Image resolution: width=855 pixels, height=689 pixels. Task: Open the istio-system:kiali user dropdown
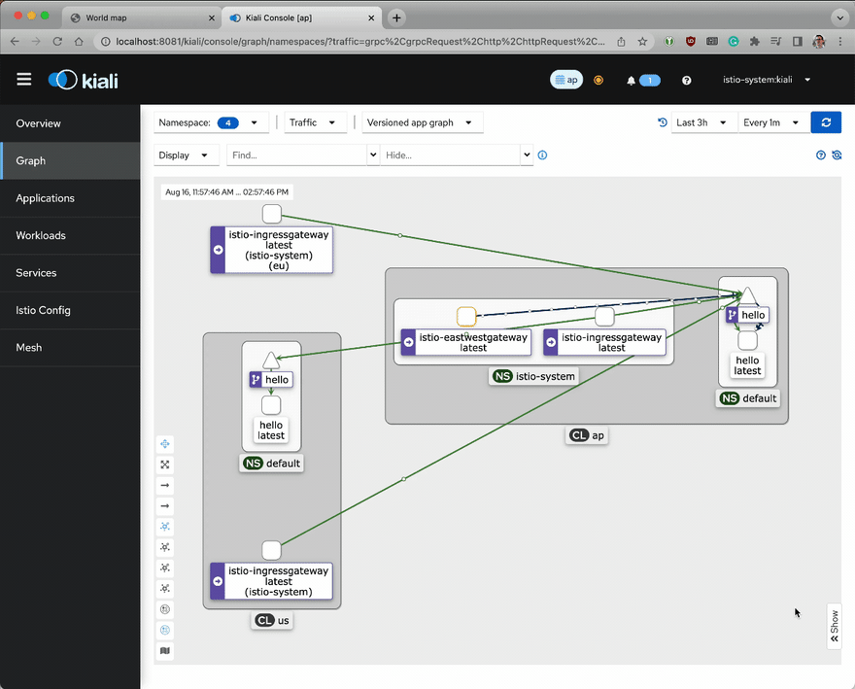(x=767, y=80)
